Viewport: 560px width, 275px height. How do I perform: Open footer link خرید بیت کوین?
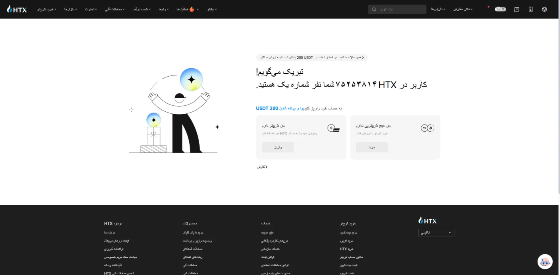[x=348, y=233]
